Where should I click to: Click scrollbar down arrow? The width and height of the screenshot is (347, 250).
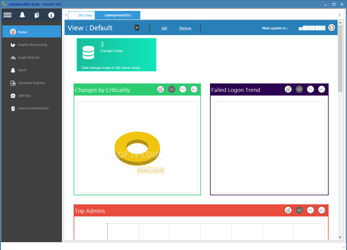tap(340, 237)
